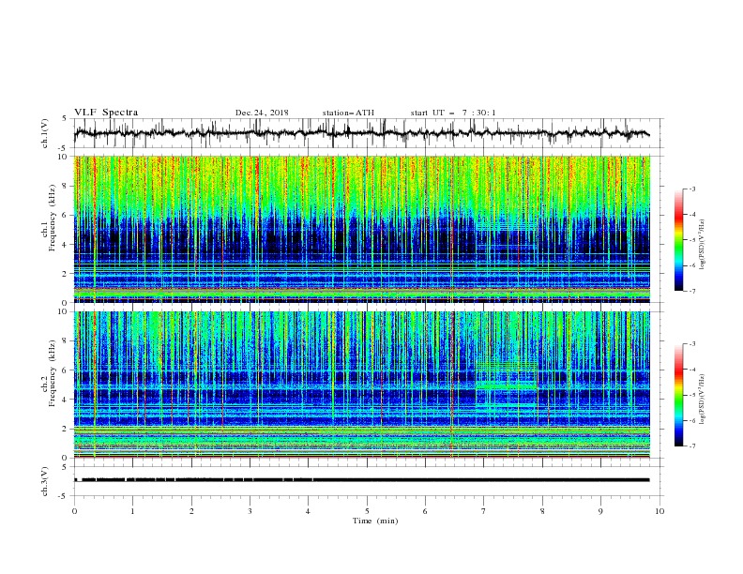743x574 pixels.
Task: Click the ch.2 'Frequency (kHz)' axis label
Action: tap(53, 373)
